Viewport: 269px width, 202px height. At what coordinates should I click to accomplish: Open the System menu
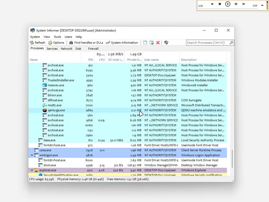coord(35,37)
